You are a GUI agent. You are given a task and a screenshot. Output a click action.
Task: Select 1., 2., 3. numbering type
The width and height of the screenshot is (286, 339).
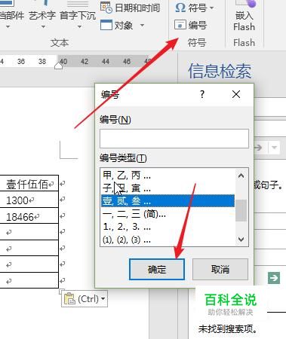pos(168,227)
